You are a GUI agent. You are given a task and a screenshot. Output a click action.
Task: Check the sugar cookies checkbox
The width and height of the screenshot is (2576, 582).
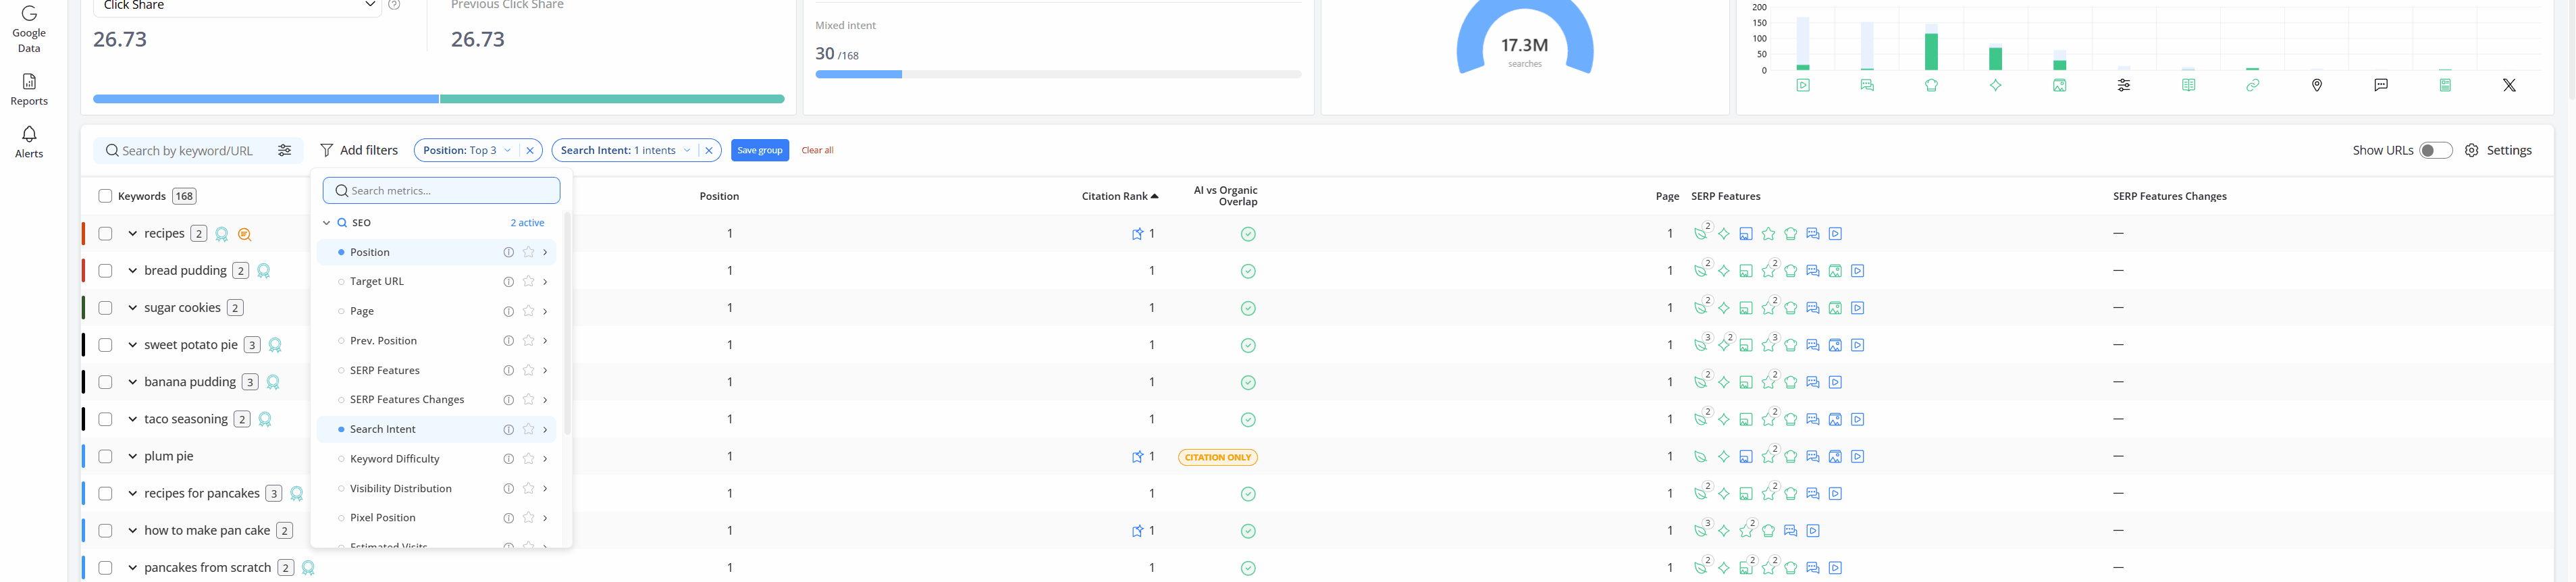pyautogui.click(x=105, y=308)
